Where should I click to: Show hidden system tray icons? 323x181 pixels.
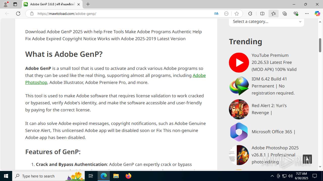coord(272,176)
